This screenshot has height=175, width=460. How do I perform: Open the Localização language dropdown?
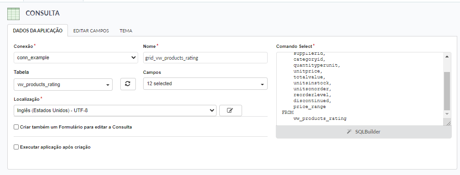click(x=115, y=110)
